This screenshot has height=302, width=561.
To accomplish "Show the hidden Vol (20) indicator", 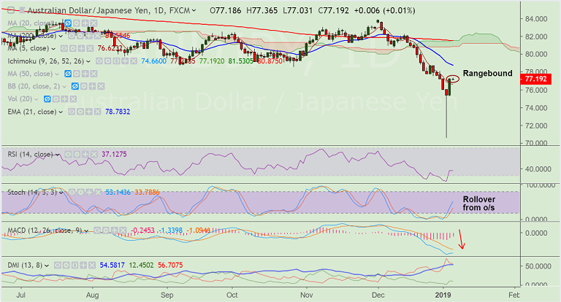I will 47,99.
